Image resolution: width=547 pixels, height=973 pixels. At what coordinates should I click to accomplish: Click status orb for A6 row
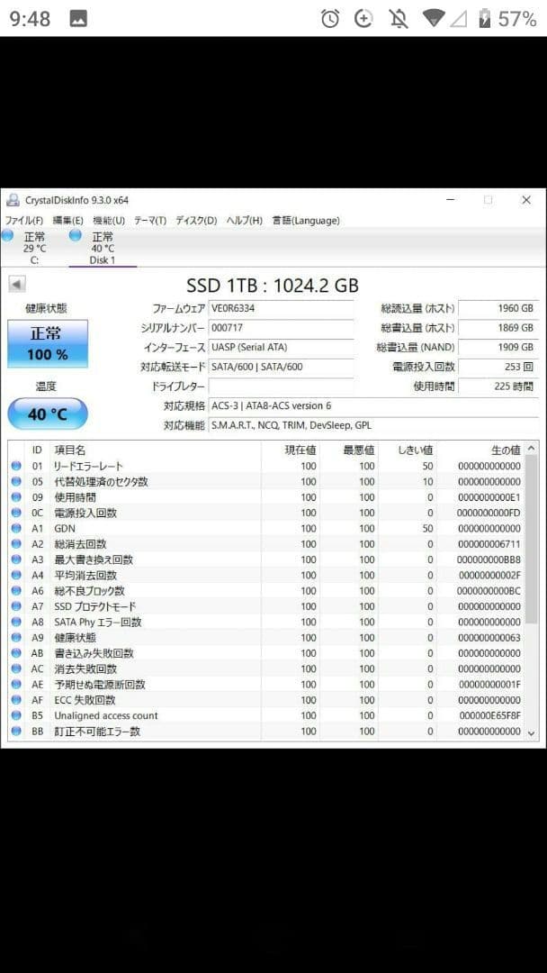16,591
